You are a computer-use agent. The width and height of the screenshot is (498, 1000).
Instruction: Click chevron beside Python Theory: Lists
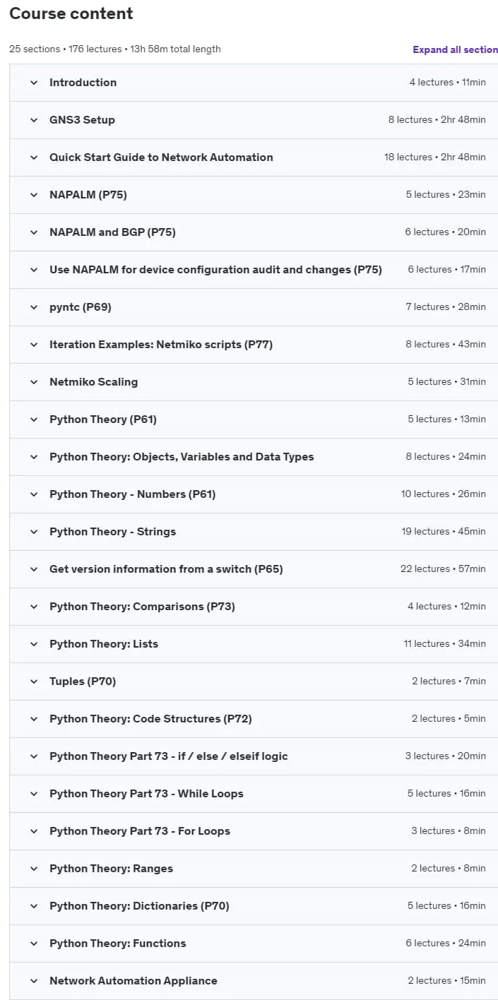point(33,644)
